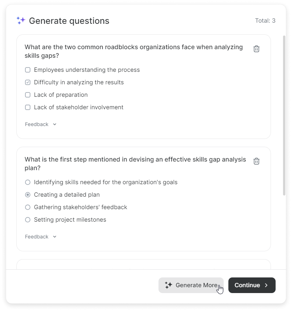Image resolution: width=292 pixels, height=311 pixels.
Task: Check 'Employees understanding the process' option
Action: coord(28,70)
